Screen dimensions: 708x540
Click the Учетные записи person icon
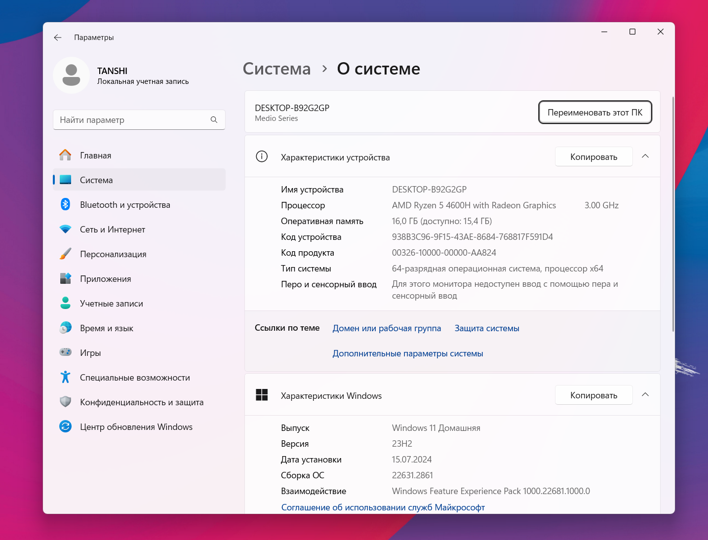pos(65,303)
